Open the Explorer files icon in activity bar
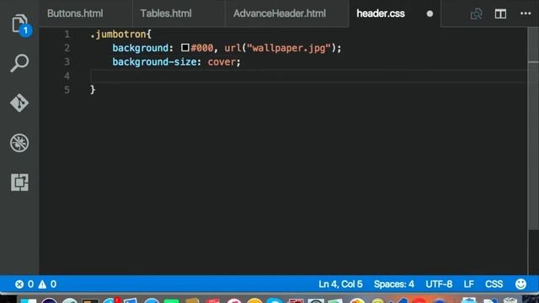 coord(19,24)
